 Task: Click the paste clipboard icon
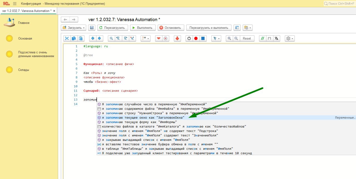81,38
